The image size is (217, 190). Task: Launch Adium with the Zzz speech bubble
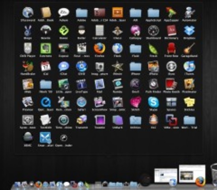(x=64, y=13)
